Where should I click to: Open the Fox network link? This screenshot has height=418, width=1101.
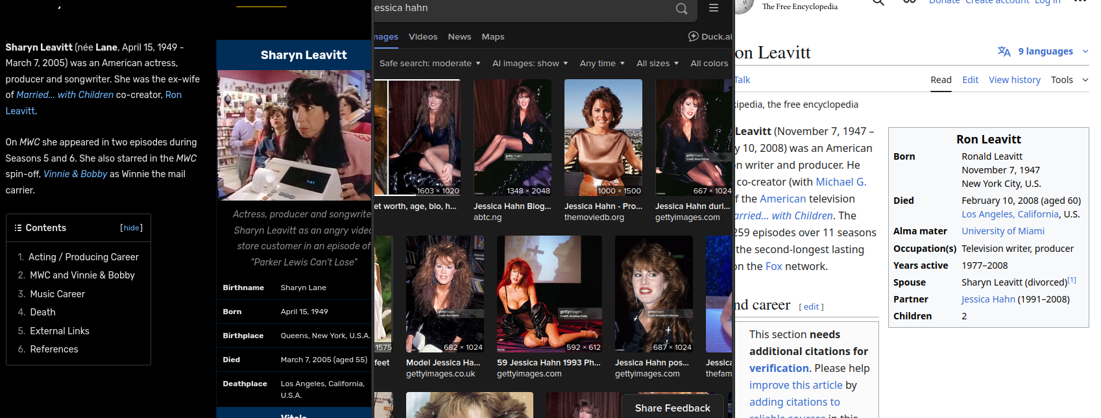coord(774,266)
